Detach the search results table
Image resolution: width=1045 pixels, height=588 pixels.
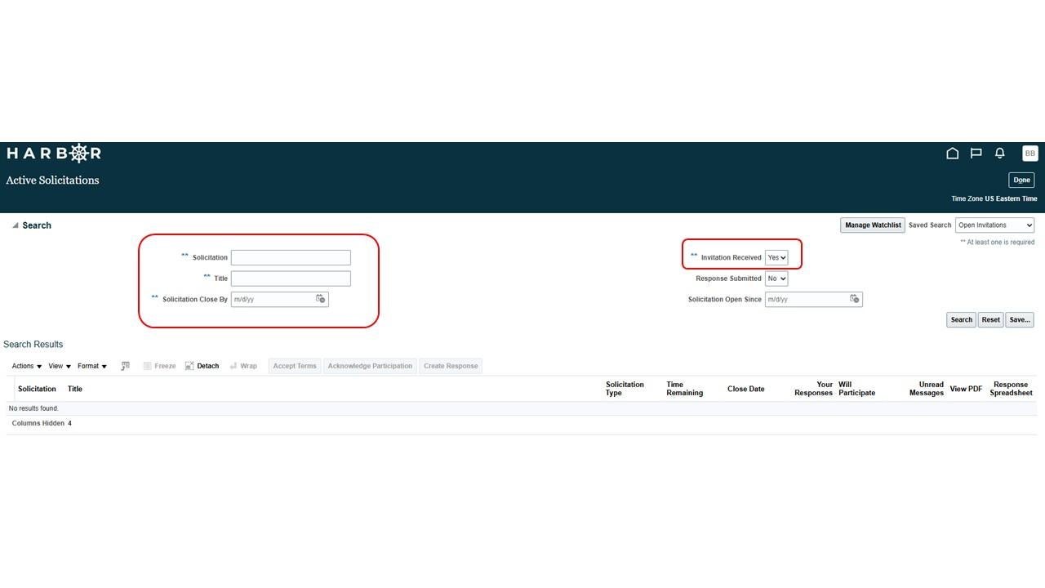click(x=202, y=366)
